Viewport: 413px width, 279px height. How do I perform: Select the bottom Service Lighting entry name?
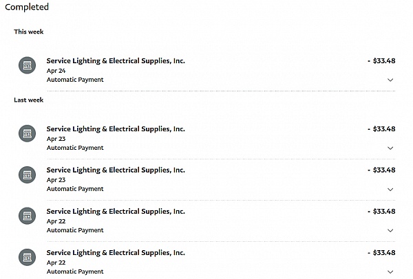[x=116, y=253]
